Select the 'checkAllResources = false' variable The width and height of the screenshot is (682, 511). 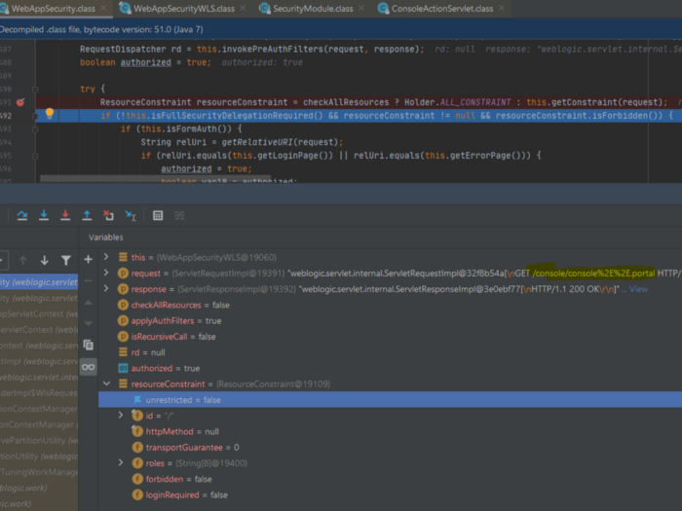pyautogui.click(x=180, y=305)
